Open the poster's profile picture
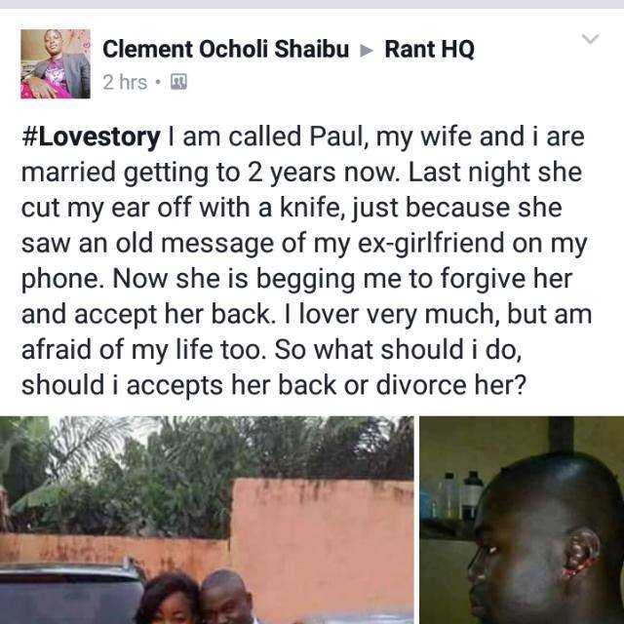The height and width of the screenshot is (624, 624). pos(56,63)
